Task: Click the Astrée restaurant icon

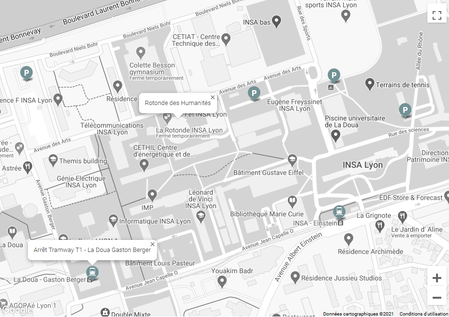Action: click(27, 167)
